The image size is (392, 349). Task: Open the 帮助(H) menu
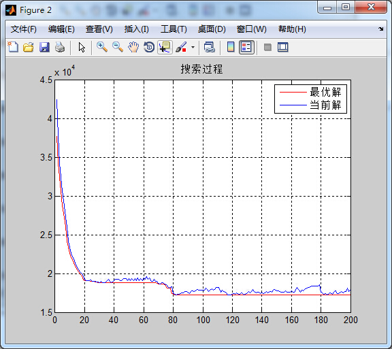pyautogui.click(x=292, y=29)
